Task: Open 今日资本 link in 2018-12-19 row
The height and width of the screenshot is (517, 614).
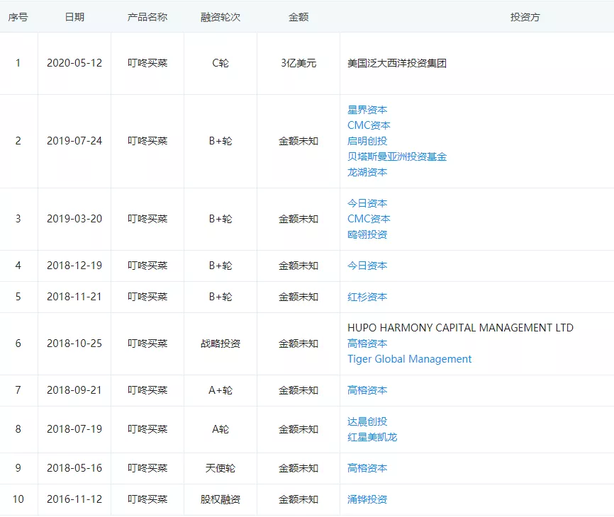Action: 367,266
